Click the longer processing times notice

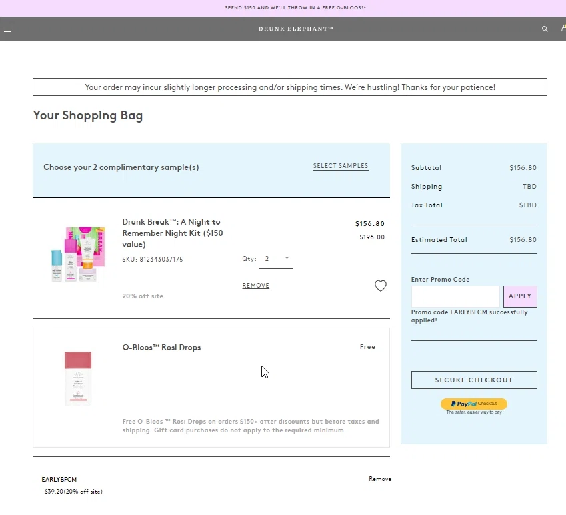tap(290, 87)
